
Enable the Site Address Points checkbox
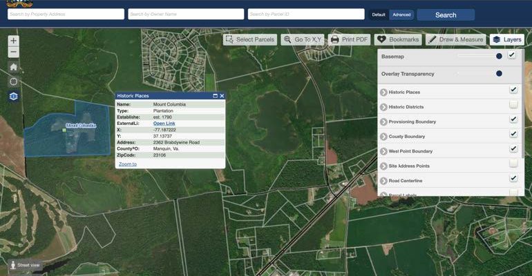513,164
